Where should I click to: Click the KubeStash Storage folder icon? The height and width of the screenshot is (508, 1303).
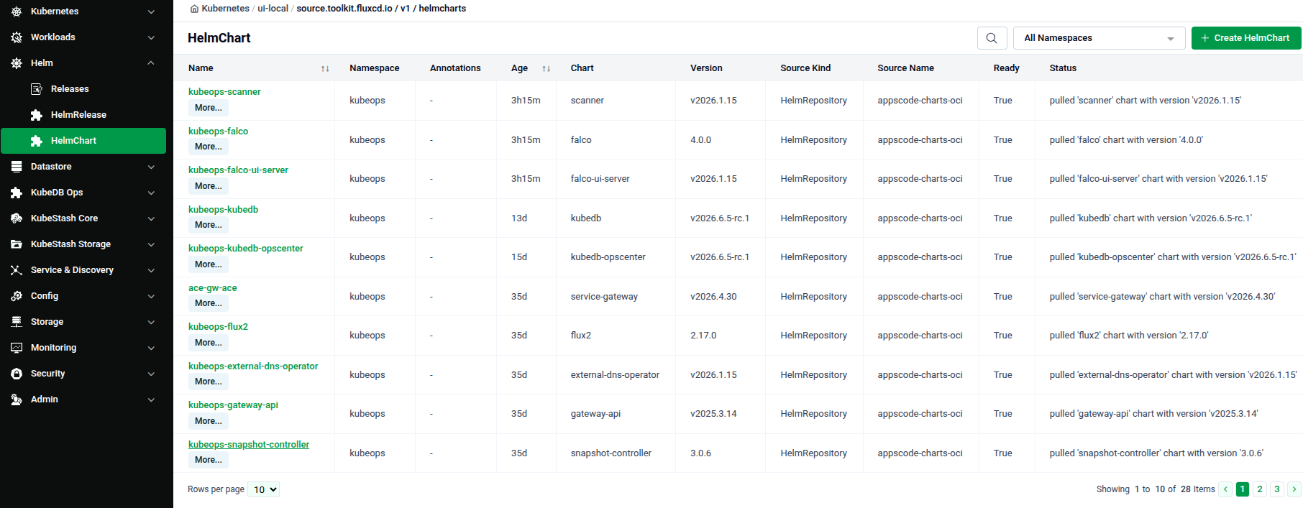[x=17, y=244]
